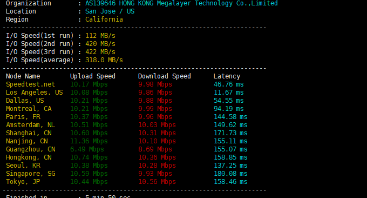367x198 pixels.
Task: Click the average I/O value 318.0 MB/s
Action: point(104,60)
